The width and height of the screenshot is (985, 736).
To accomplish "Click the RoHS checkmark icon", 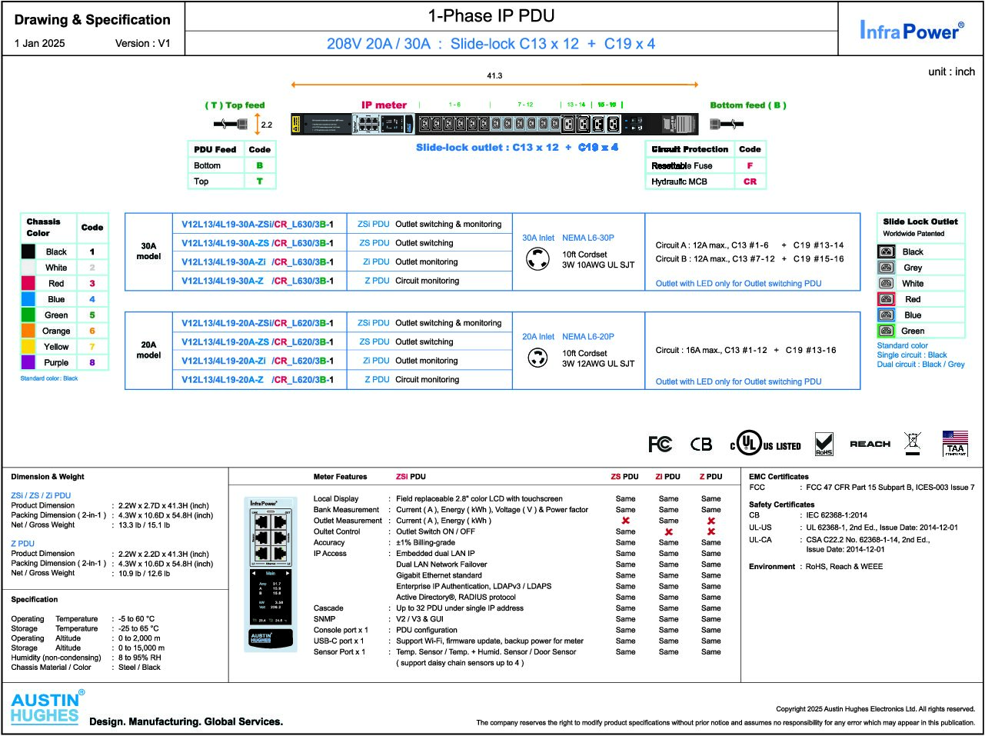I will pyautogui.click(x=824, y=444).
